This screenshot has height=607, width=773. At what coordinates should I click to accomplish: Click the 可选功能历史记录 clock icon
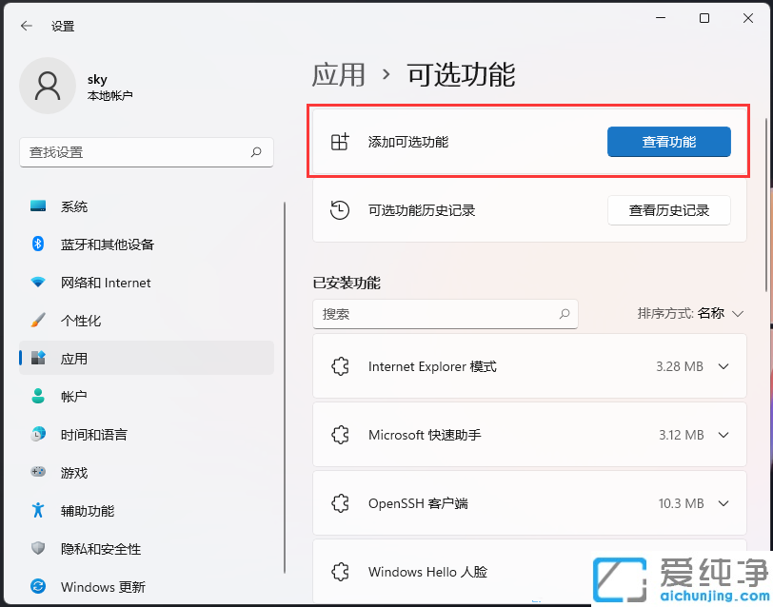click(x=340, y=210)
